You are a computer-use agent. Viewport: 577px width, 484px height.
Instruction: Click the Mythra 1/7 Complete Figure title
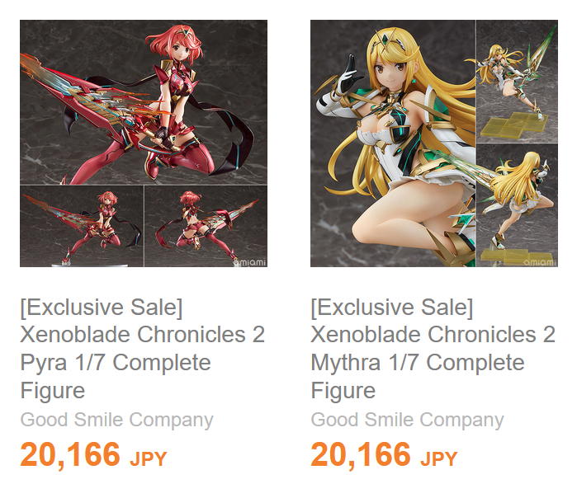point(433,349)
